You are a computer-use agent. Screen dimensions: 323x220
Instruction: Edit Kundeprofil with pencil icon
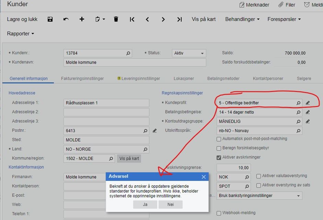[x=308, y=103]
